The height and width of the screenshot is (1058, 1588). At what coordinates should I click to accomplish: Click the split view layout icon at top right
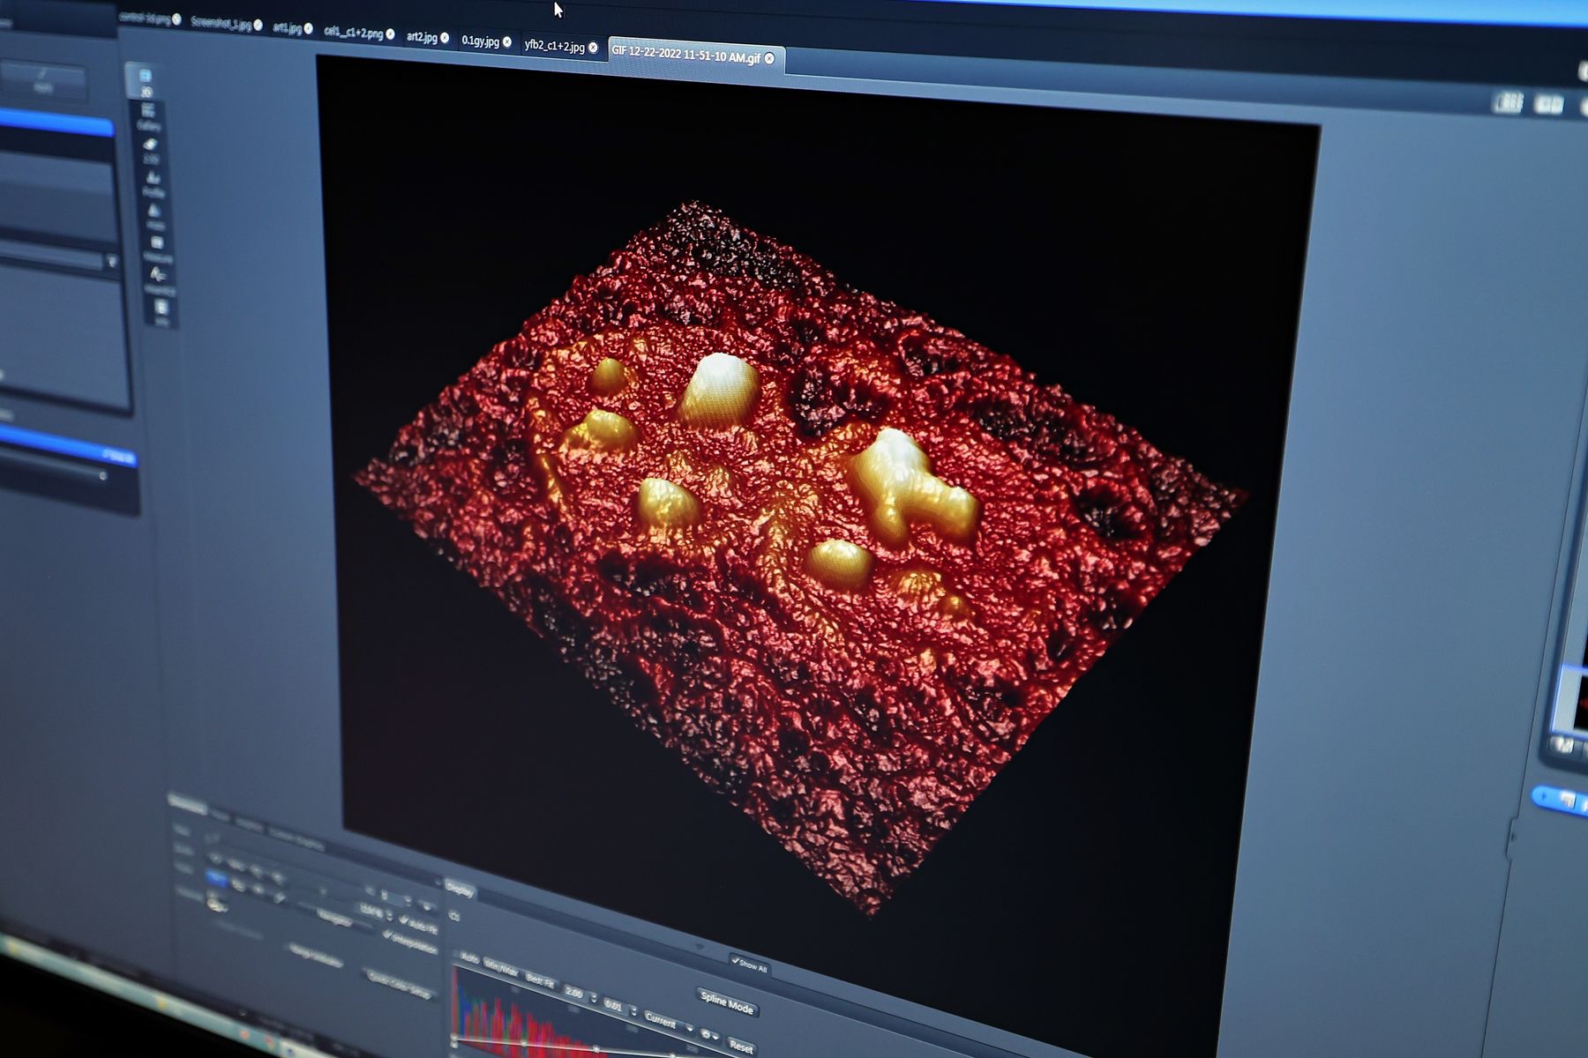tap(1548, 106)
